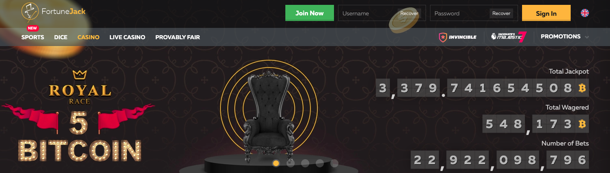Focus the Password input field
This screenshot has width=610, height=173.
click(x=460, y=13)
